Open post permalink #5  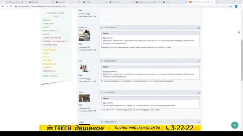click(199, 122)
